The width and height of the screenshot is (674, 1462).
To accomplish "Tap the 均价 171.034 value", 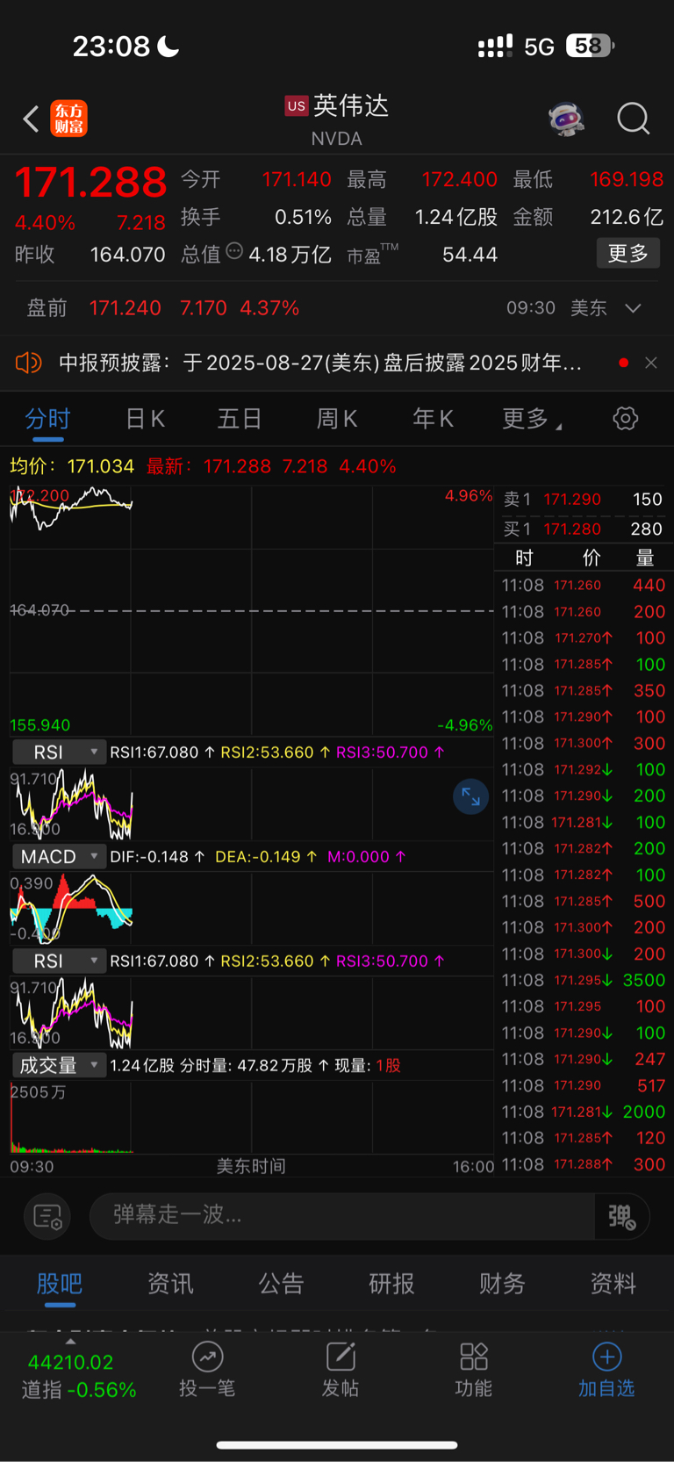I will coord(101,466).
